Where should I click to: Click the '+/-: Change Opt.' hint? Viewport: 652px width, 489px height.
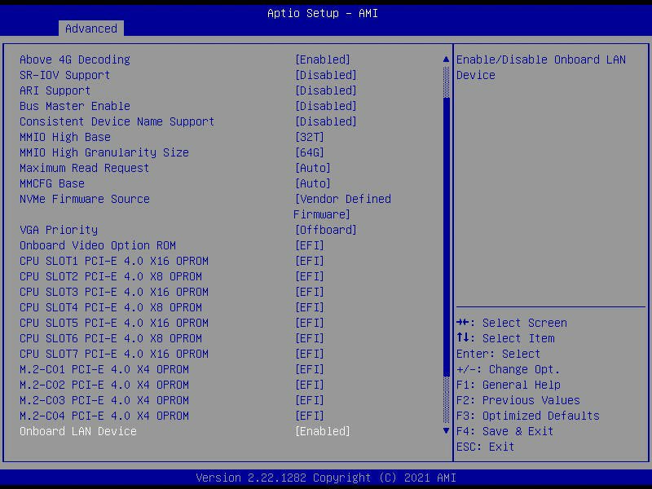tap(508, 369)
